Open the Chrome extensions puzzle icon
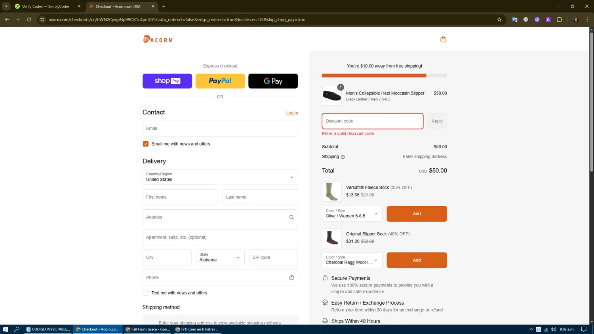 [x=559, y=19]
